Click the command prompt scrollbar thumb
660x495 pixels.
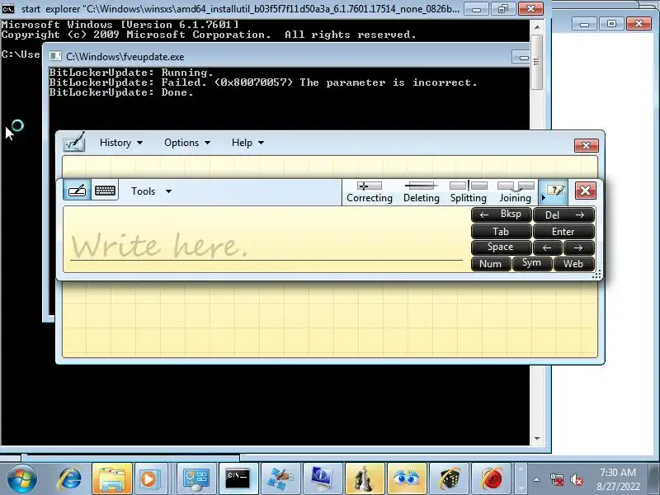[x=537, y=63]
